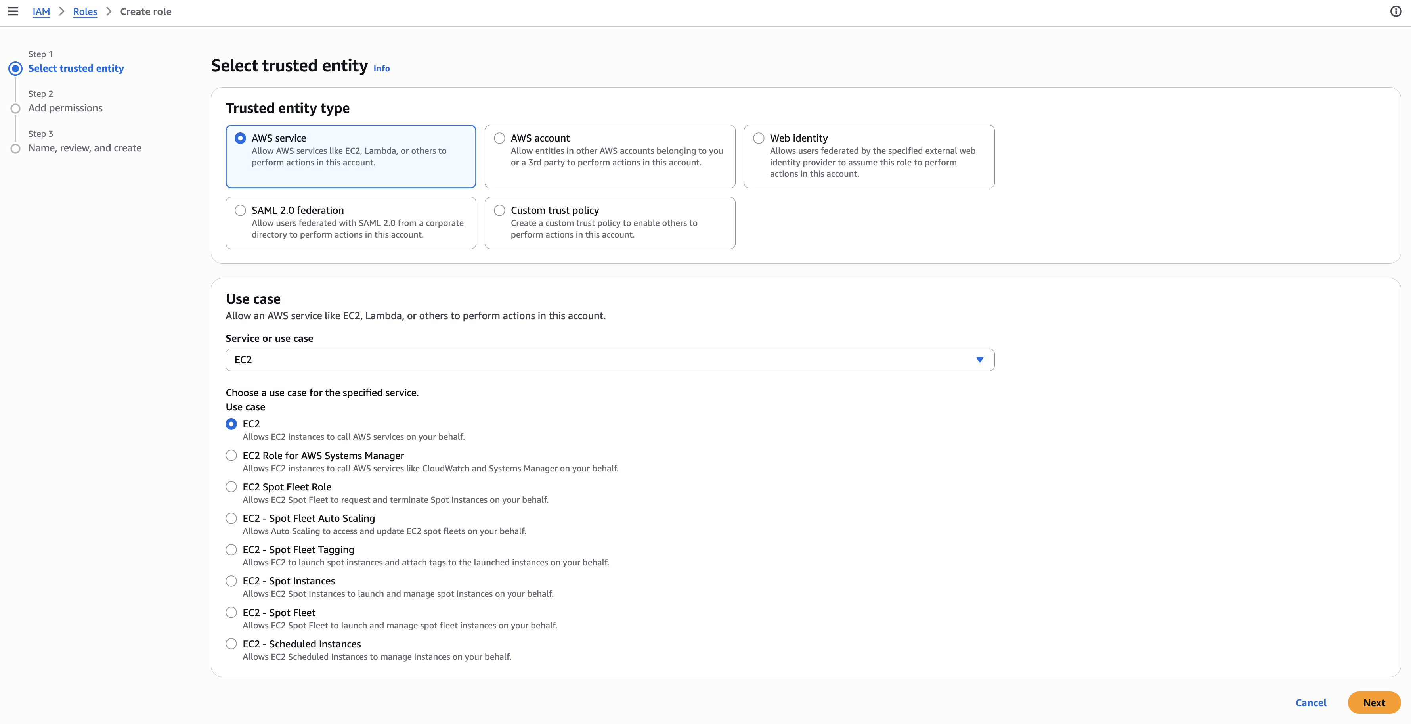Viewport: 1411px width, 724px height.
Task: Open the hamburger navigation menu
Action: pyautogui.click(x=13, y=11)
